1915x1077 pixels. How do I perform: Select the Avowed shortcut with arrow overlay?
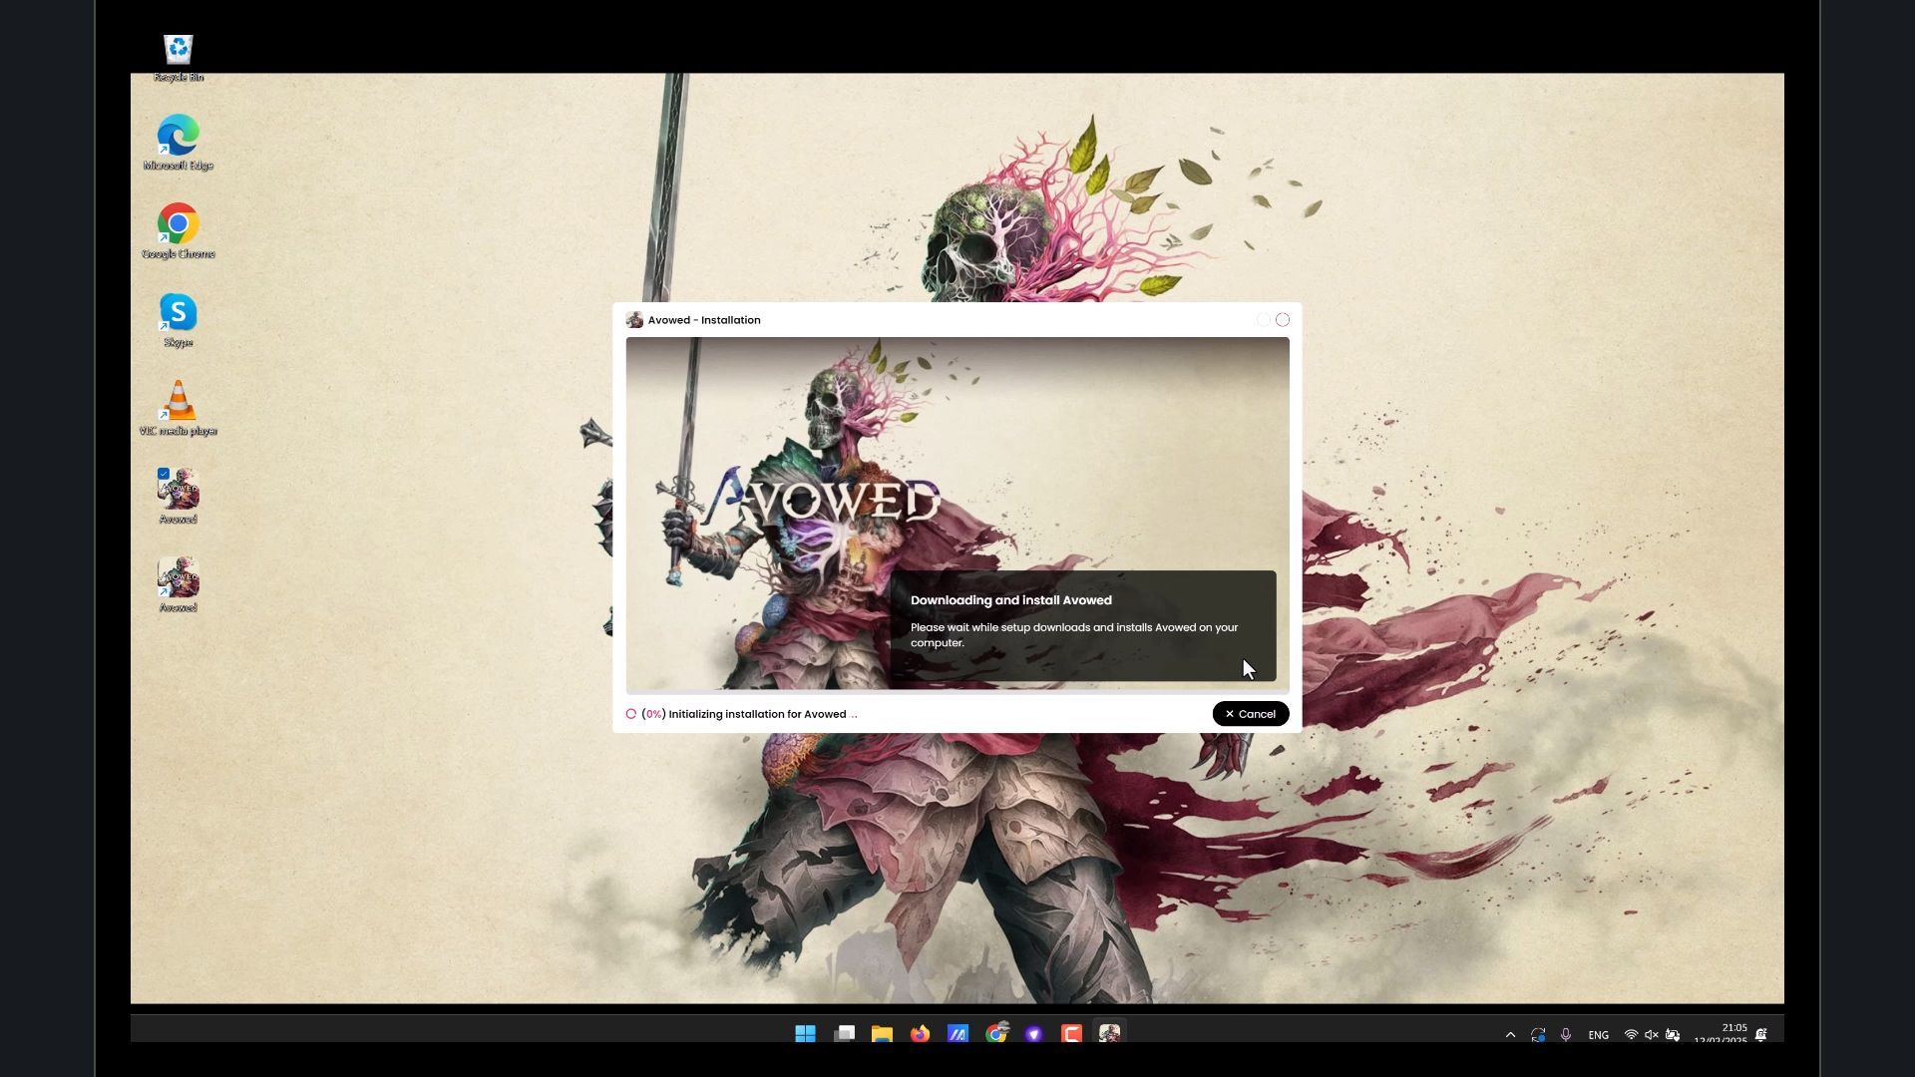pos(179,584)
